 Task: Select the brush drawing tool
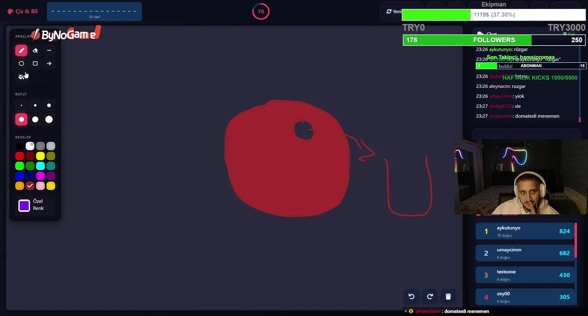coord(21,50)
